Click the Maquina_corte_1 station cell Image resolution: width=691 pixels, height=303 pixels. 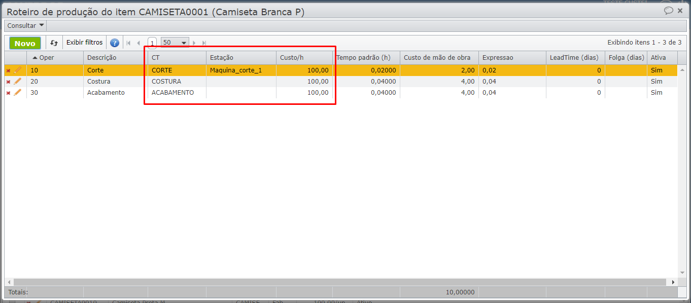point(241,70)
